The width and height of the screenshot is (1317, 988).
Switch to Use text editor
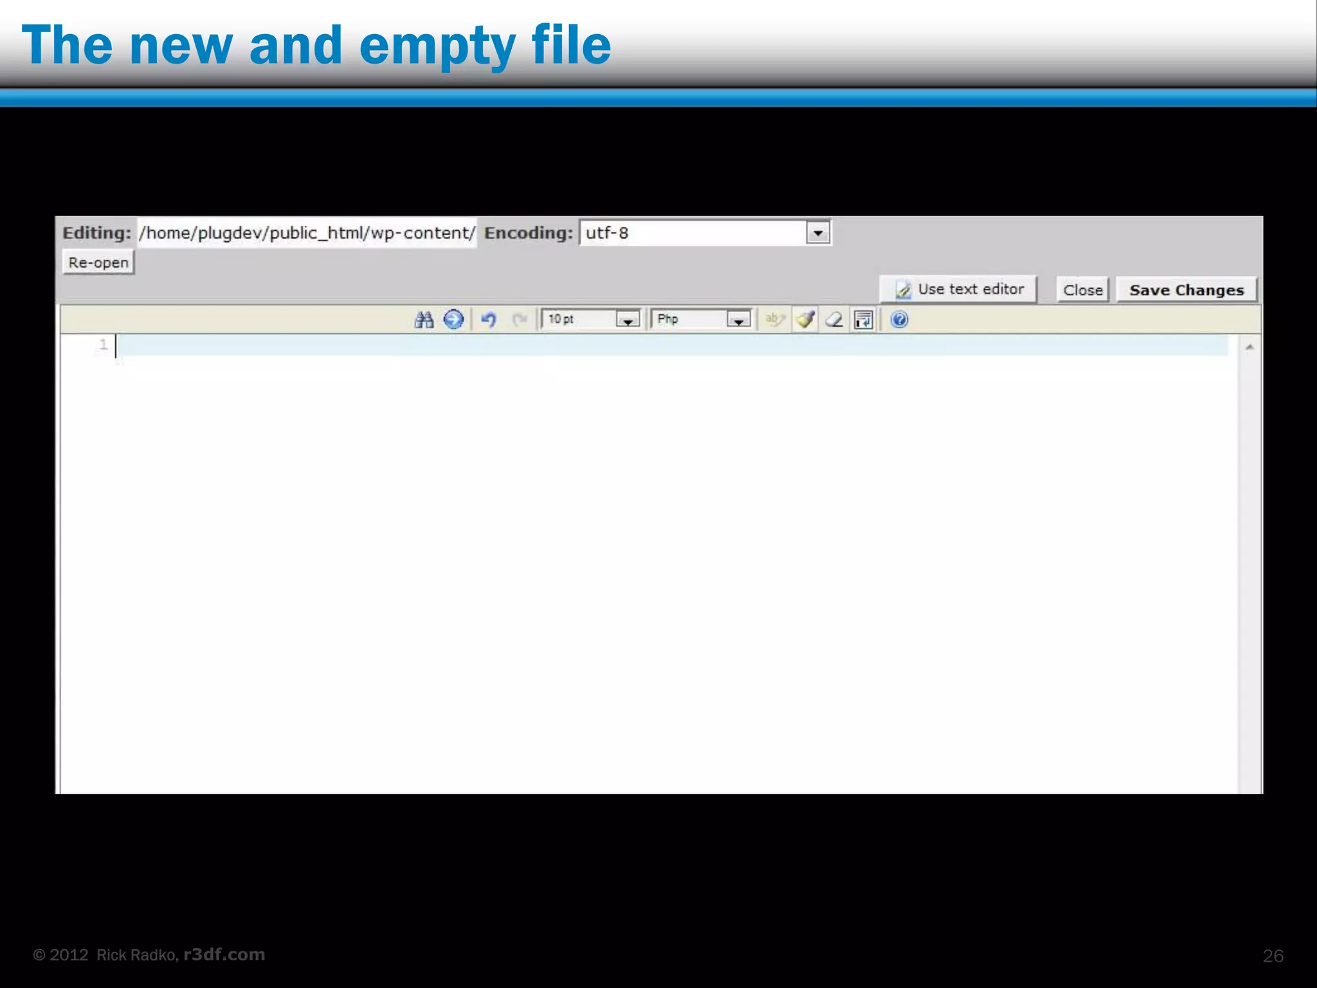click(x=958, y=289)
